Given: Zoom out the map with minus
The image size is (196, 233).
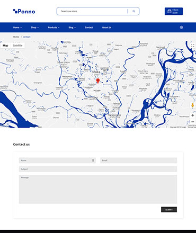Looking at the screenshot, I should pos(193,122).
